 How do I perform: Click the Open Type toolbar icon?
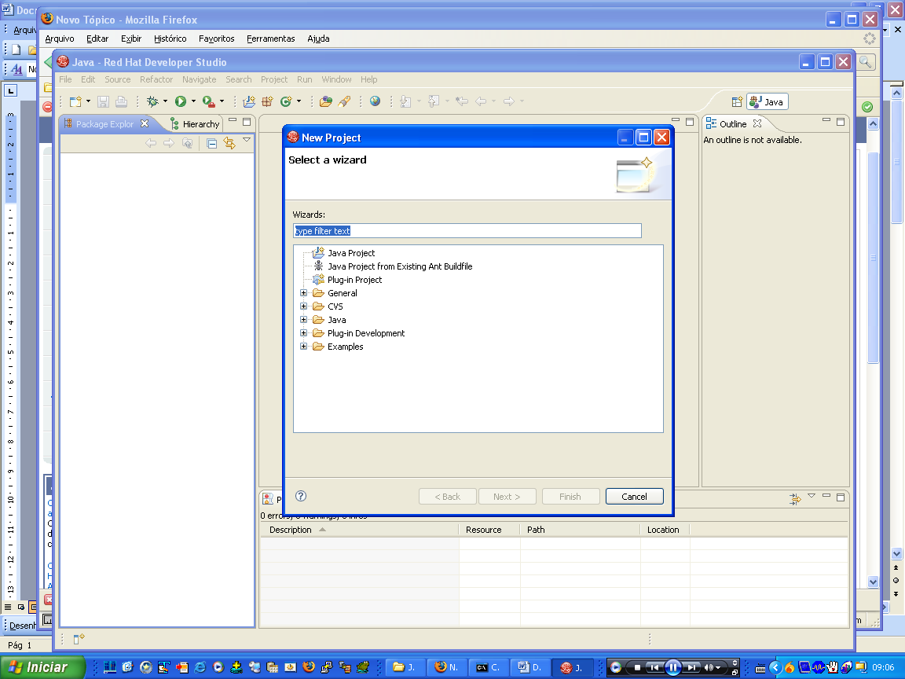(x=325, y=101)
